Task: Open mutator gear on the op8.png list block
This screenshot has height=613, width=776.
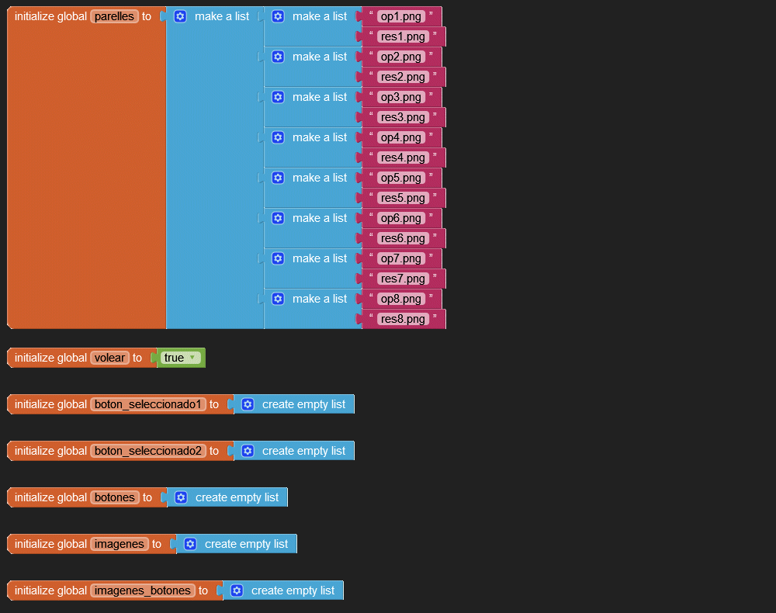Action: point(278,299)
